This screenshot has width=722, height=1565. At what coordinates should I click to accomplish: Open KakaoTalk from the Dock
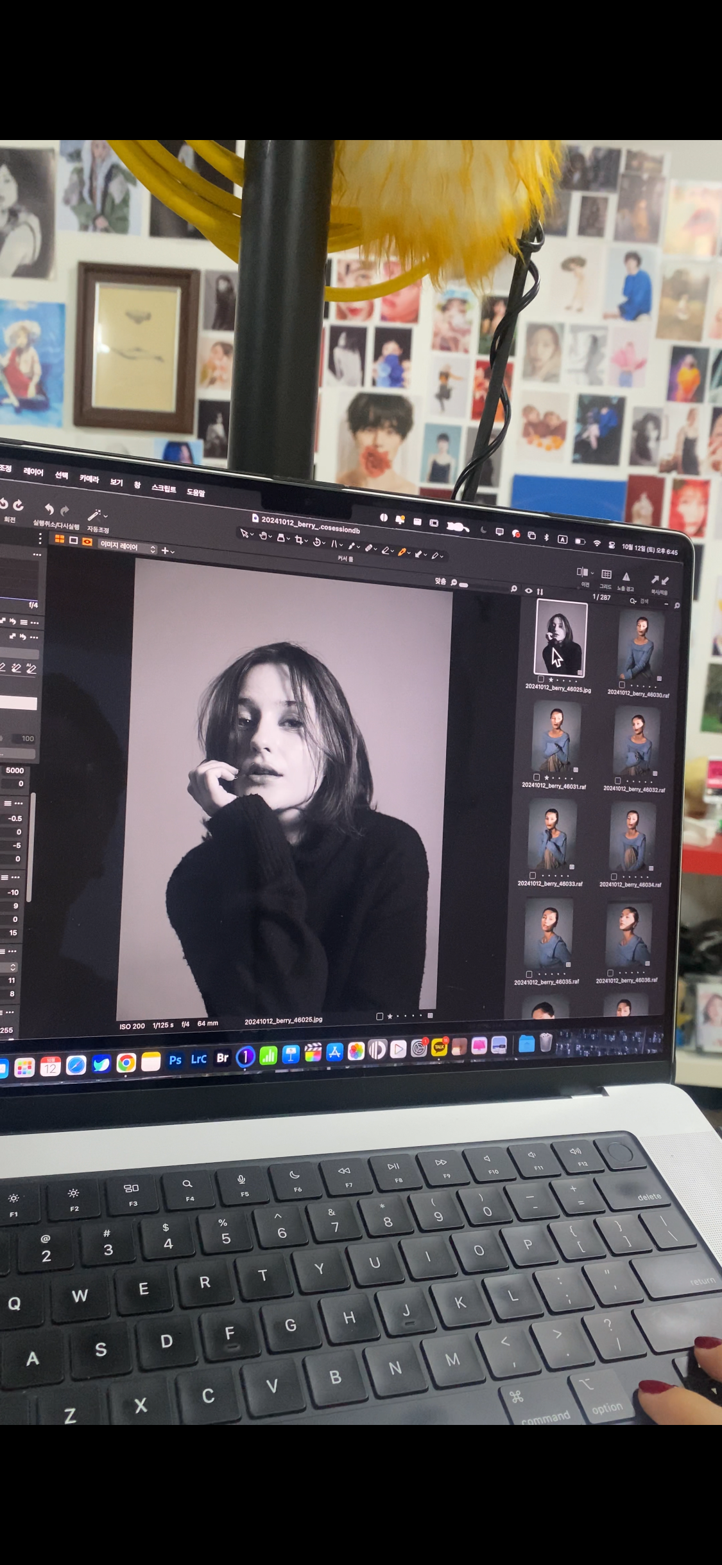pos(439,1047)
